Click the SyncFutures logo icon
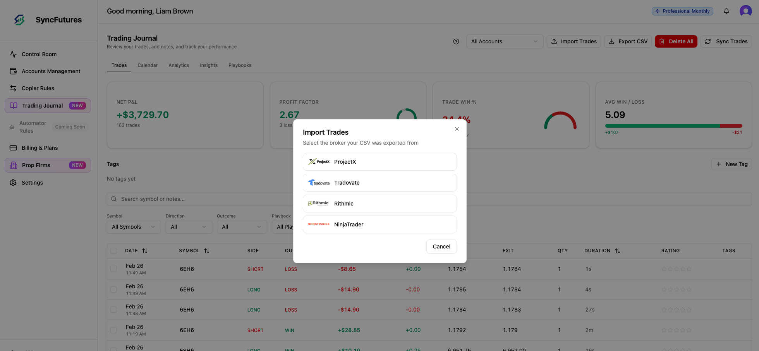759x351 pixels. coord(19,19)
